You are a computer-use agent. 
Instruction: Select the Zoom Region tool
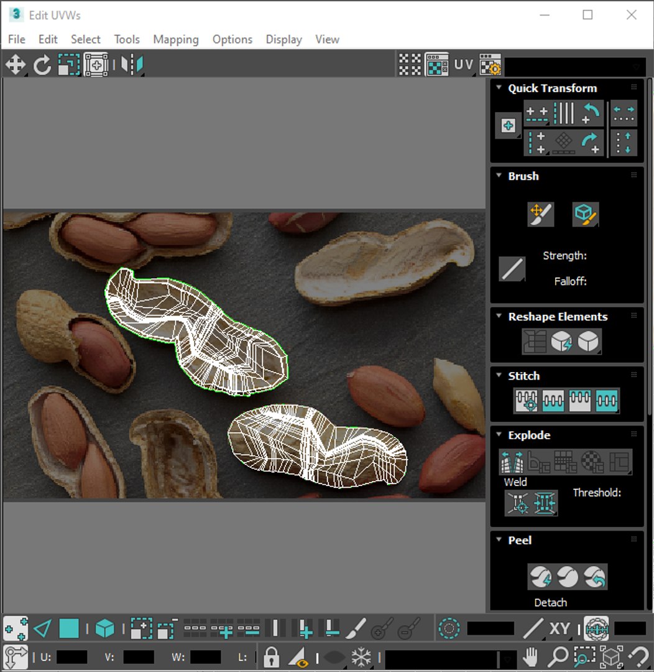[x=584, y=656]
